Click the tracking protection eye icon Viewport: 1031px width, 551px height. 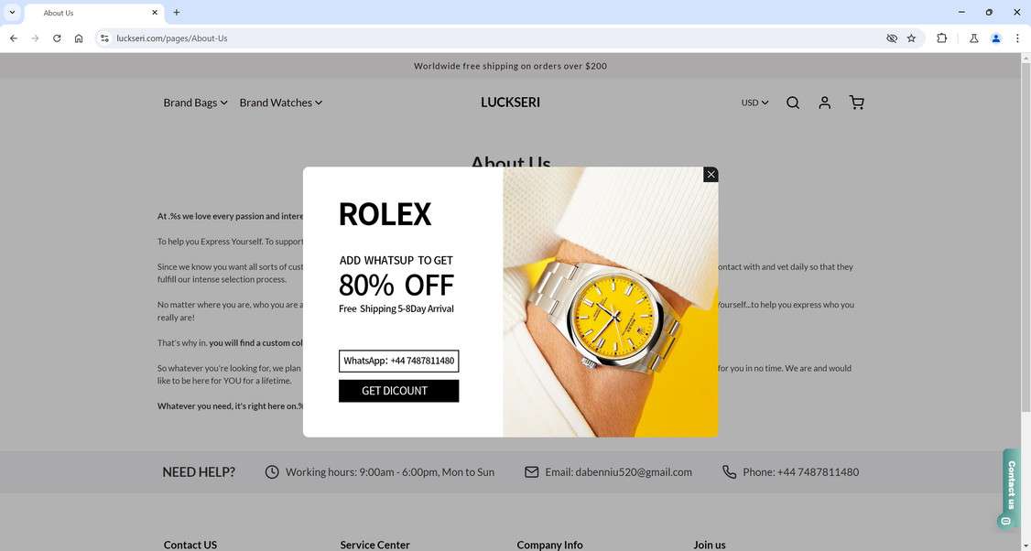pyautogui.click(x=892, y=38)
